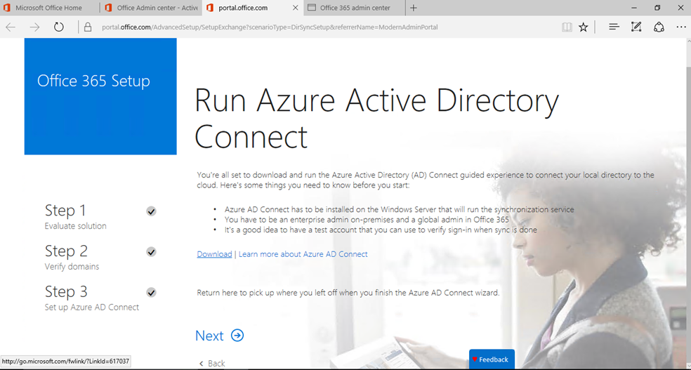Open the Feedback button
691x370 pixels.
click(x=492, y=359)
